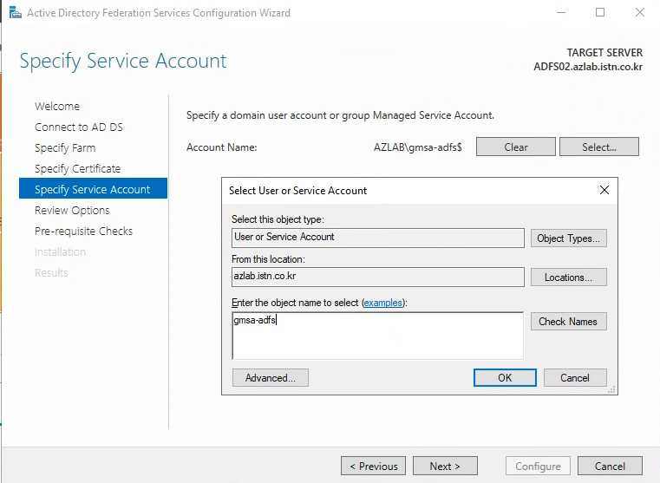Click the AD FS wizard title bar icon
660x483 pixels.
click(15, 13)
